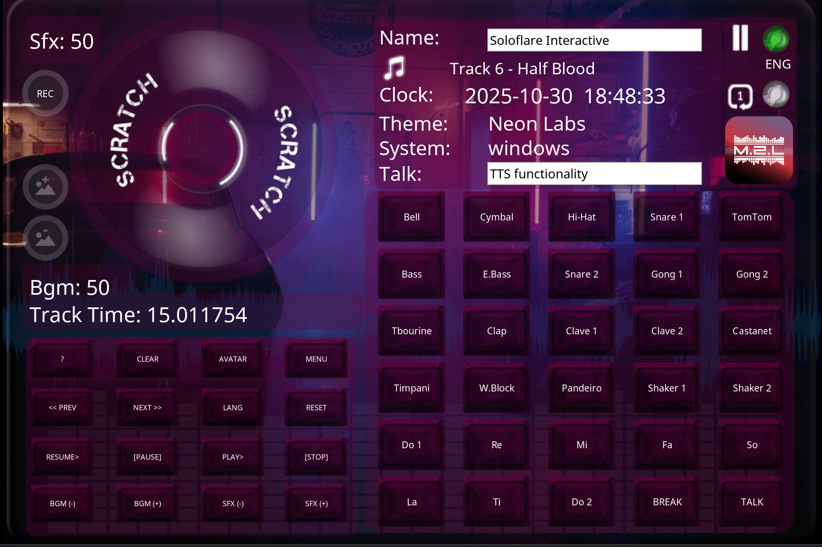Viewport: 822px width, 547px height.
Task: Click the Name input field
Action: click(x=594, y=40)
